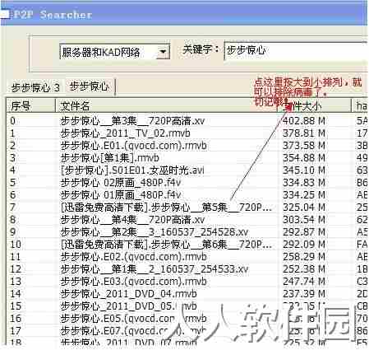Click the index cell for row 13
369x350 pixels.
(x=16, y=282)
